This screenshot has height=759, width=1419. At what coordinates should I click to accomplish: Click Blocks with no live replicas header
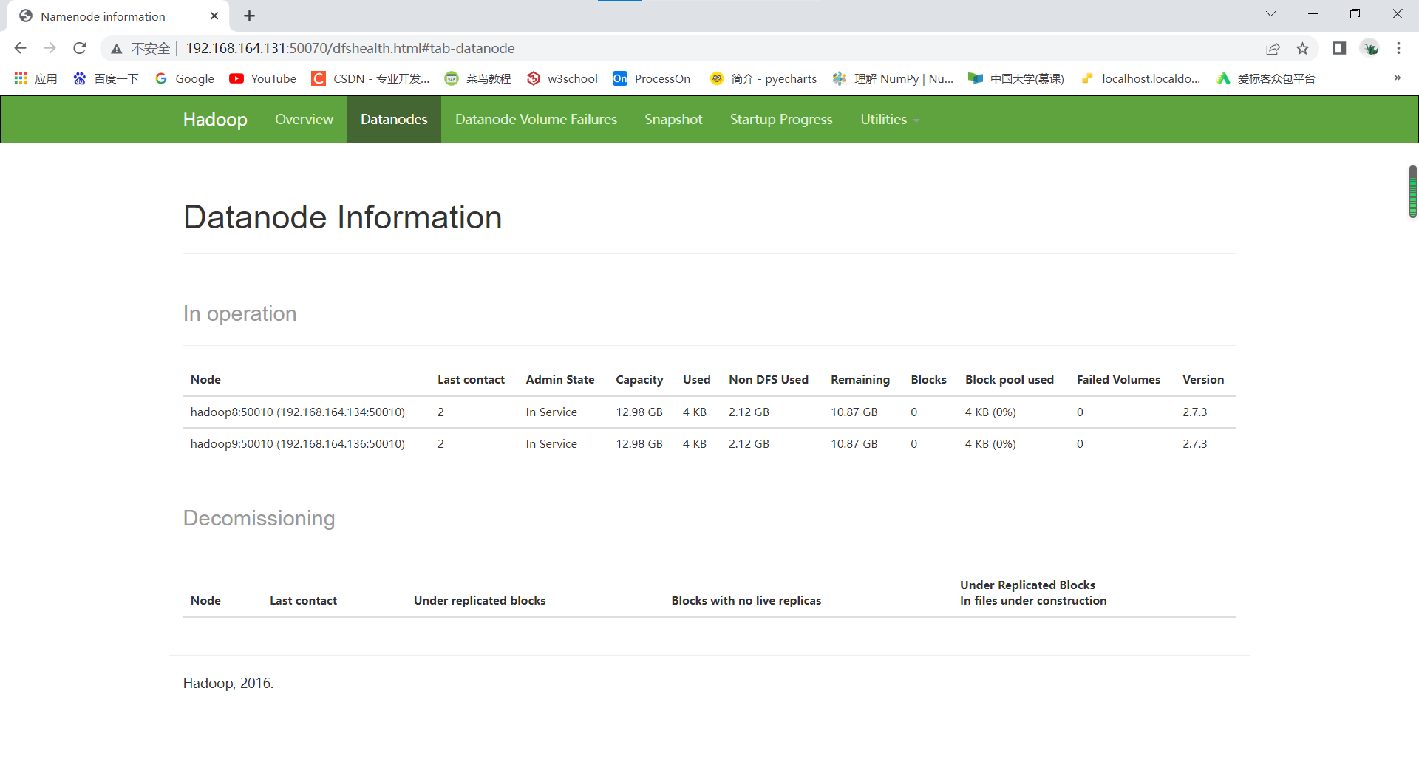[746, 600]
